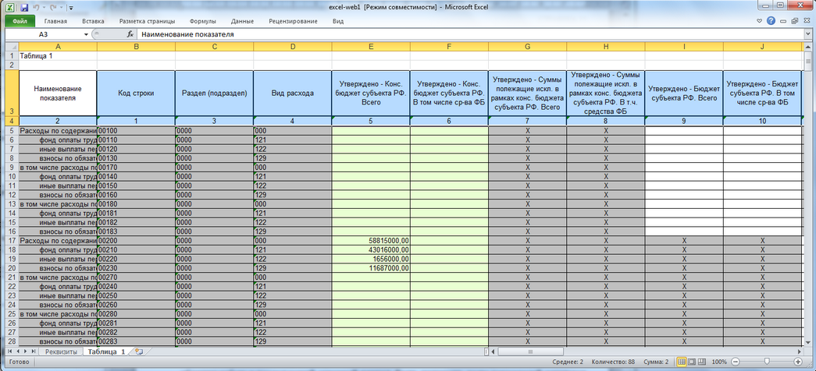Open the Формулы ribbon tab

(x=203, y=21)
